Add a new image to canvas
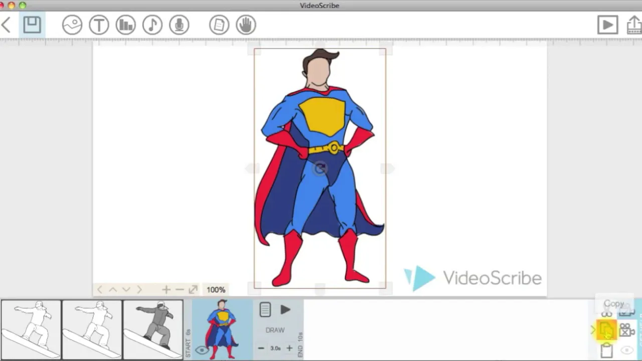 (x=72, y=25)
